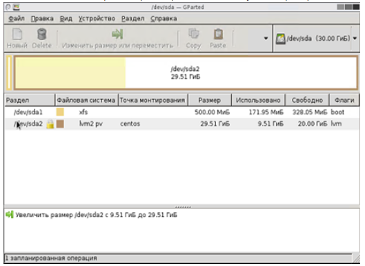This screenshot has height=266, width=365.
Task: Click the Copy toolbar icon
Action: (193, 34)
